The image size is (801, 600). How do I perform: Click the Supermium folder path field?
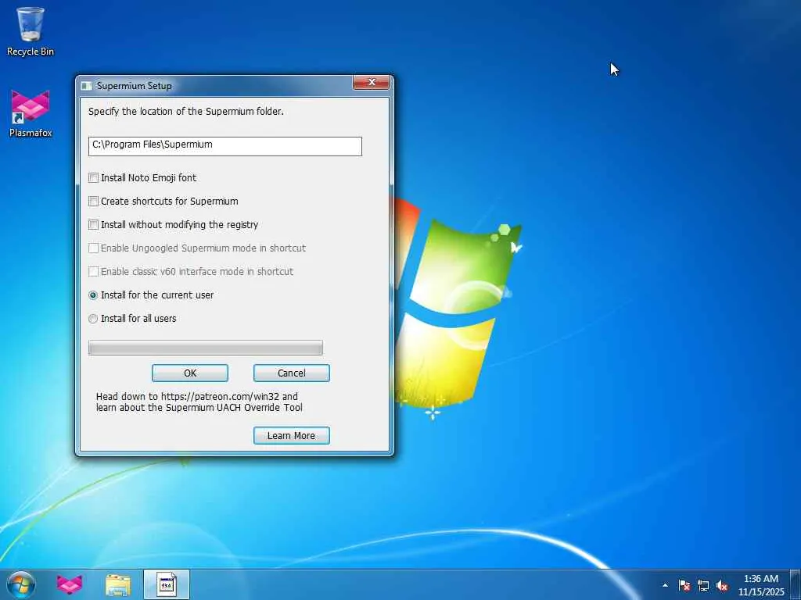[x=224, y=146]
